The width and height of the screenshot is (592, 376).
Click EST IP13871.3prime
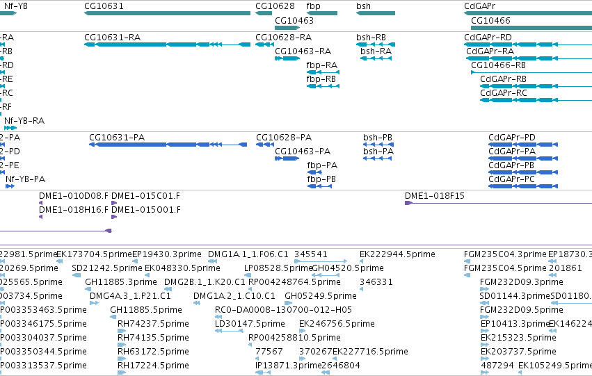point(263,373)
